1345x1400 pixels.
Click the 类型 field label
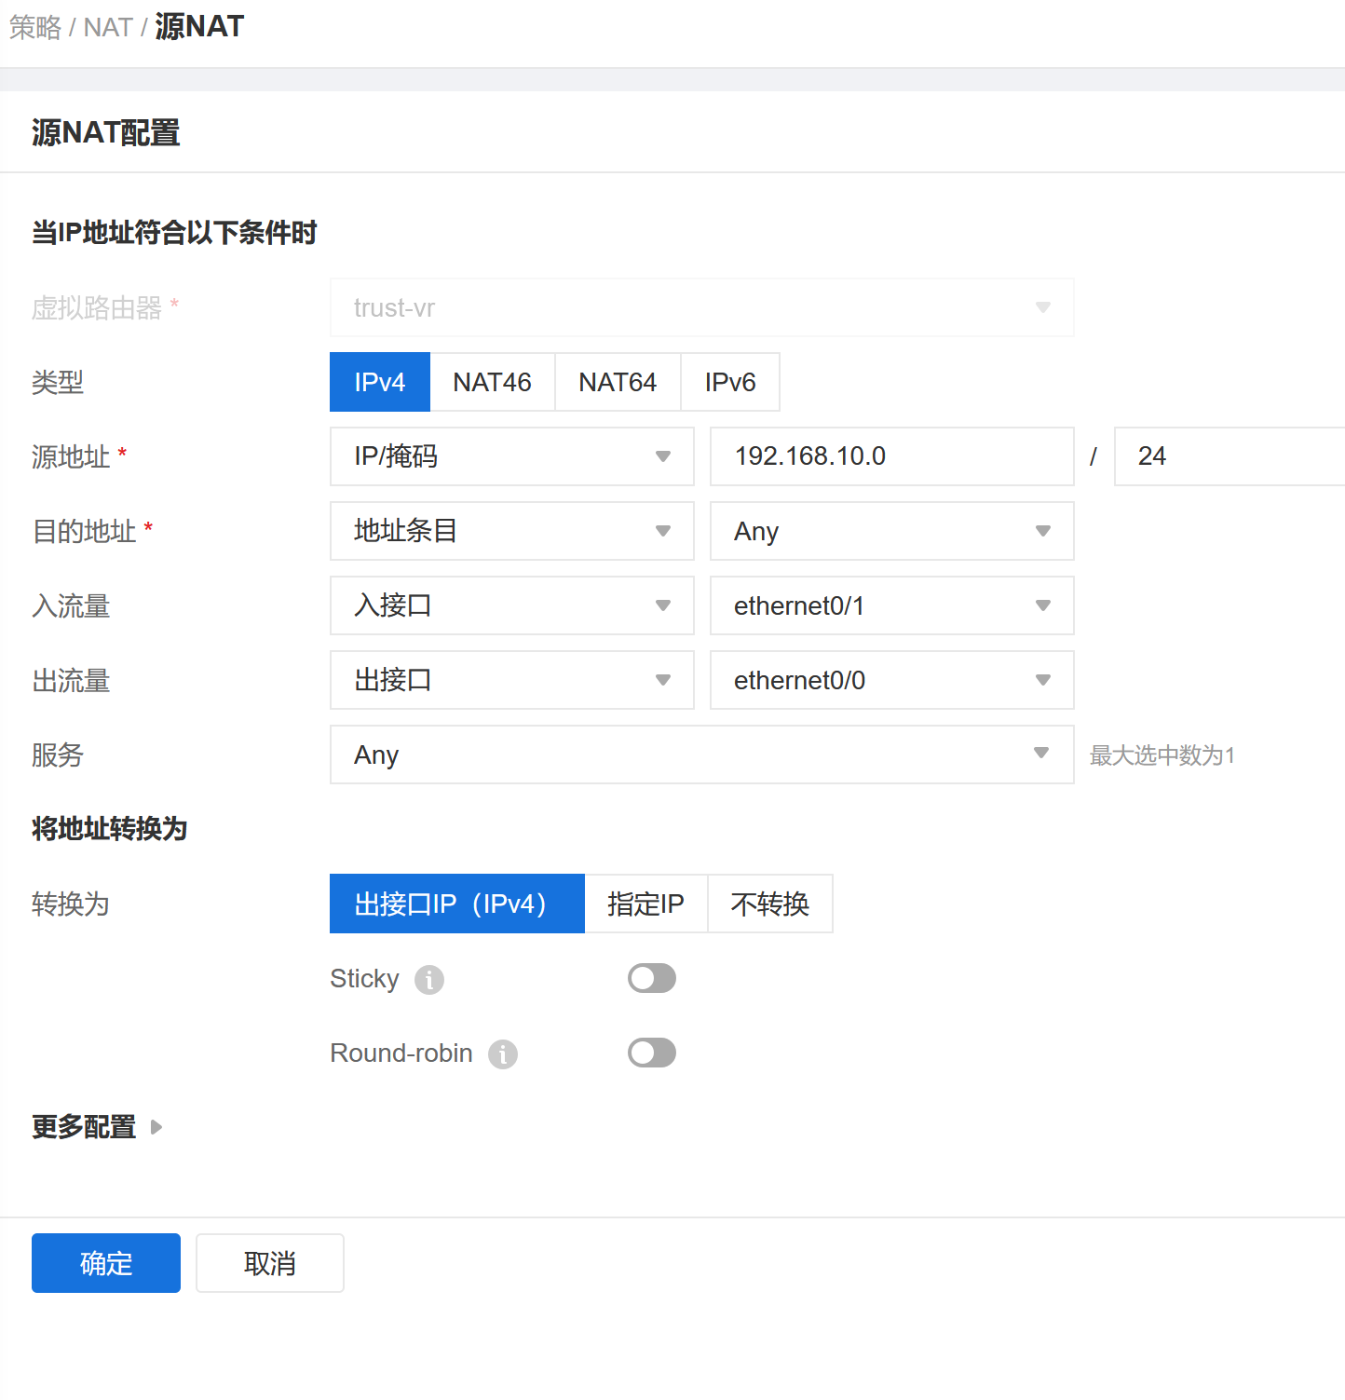click(58, 382)
